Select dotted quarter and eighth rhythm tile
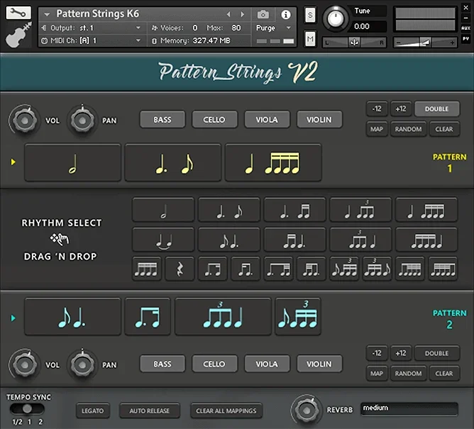 [x=229, y=210]
